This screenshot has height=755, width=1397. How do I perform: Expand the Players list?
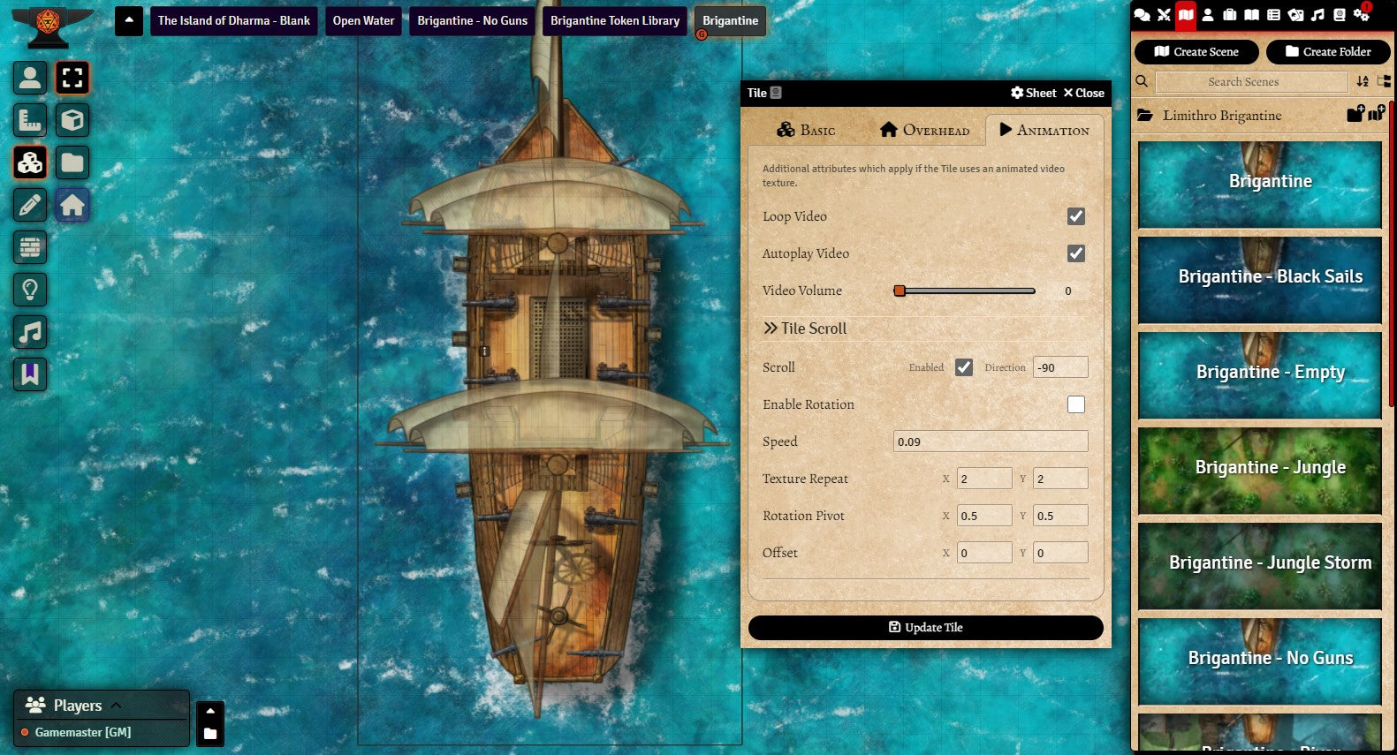(x=116, y=705)
